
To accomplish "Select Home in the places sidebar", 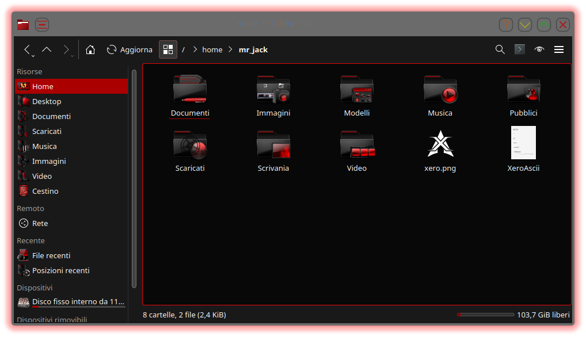I will coord(71,86).
